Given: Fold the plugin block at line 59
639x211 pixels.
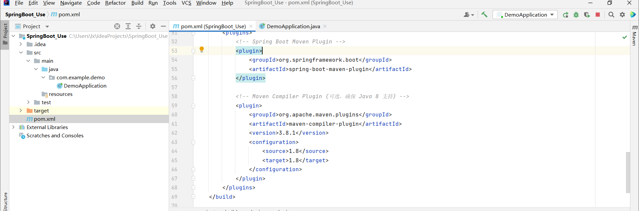Looking at the screenshot, I should pos(193,105).
